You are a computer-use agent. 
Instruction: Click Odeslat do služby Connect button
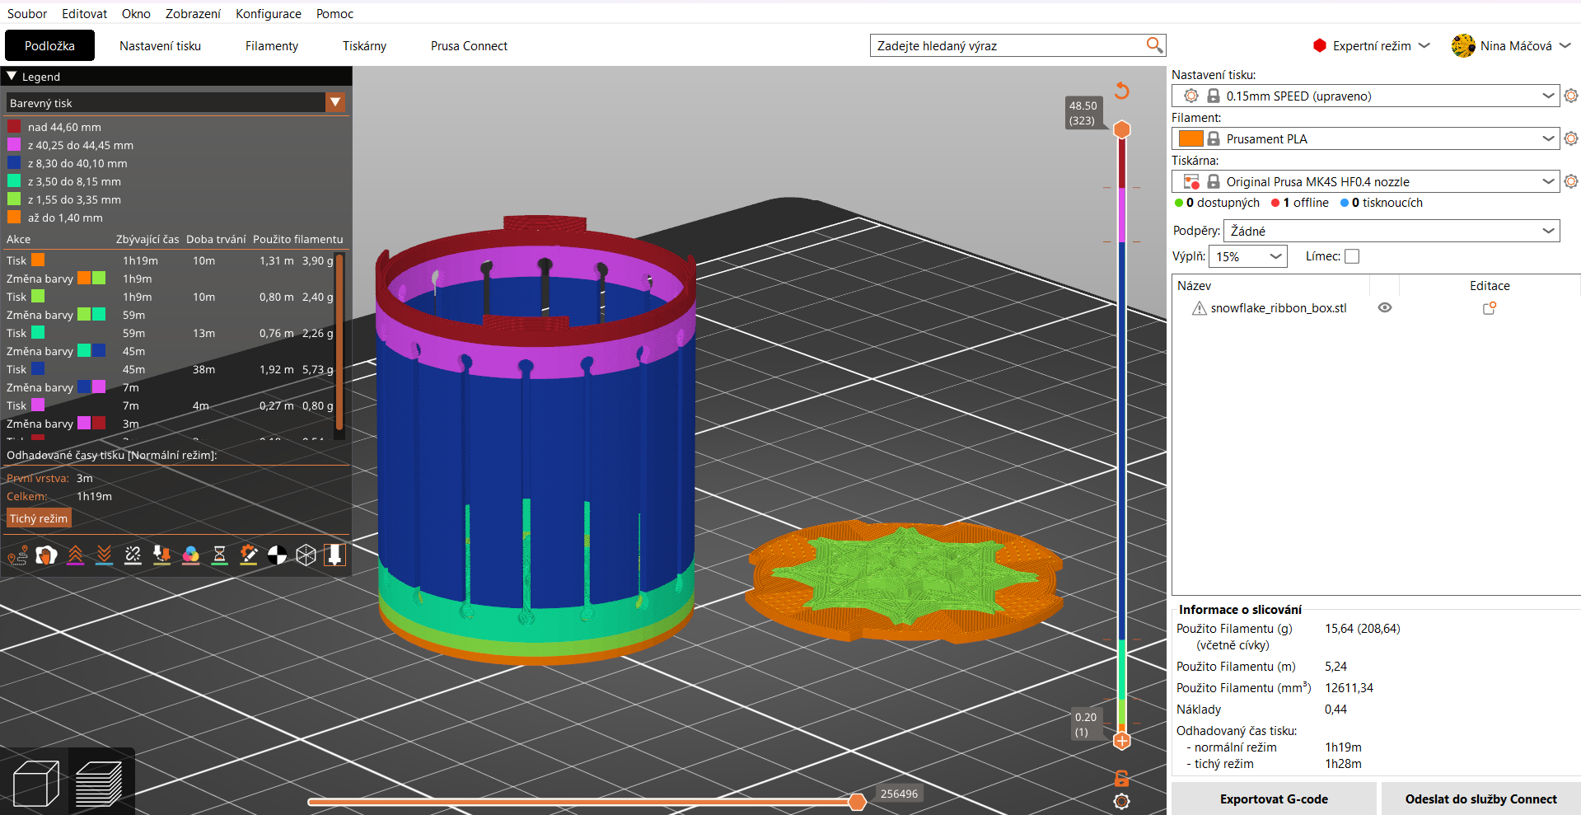click(1480, 799)
